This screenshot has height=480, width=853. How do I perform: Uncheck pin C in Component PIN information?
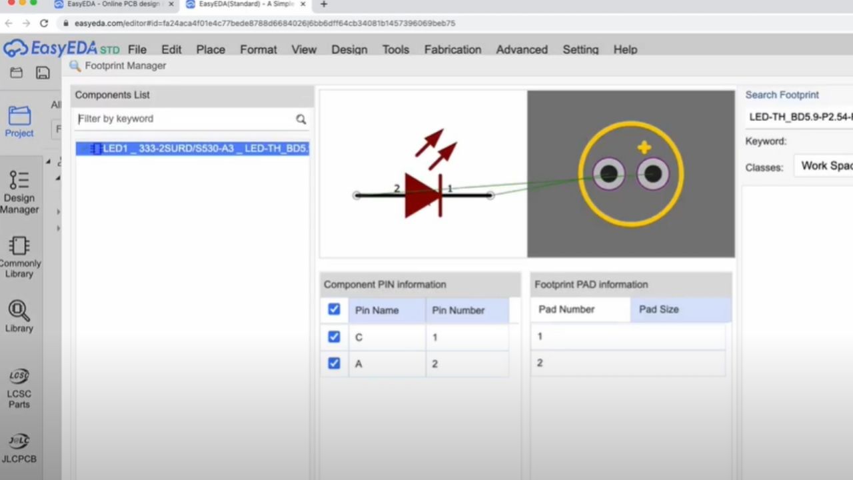point(334,337)
